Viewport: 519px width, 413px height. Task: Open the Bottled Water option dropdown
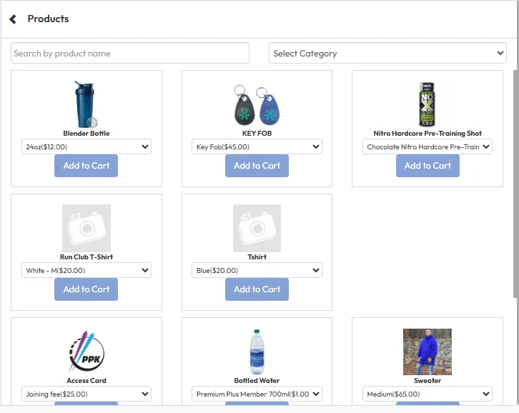[x=257, y=394]
